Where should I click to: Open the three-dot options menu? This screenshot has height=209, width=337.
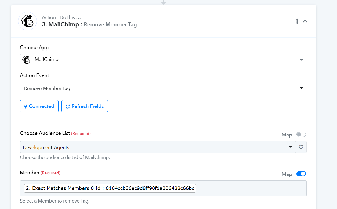click(297, 21)
